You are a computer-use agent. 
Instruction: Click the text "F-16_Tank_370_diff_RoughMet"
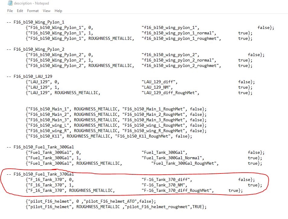(x=177, y=191)
